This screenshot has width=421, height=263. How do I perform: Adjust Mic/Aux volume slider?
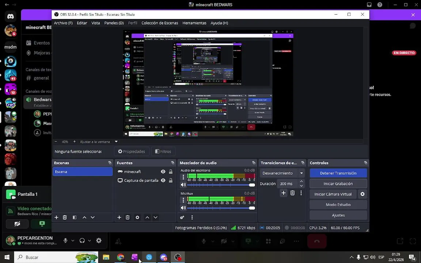point(221,208)
